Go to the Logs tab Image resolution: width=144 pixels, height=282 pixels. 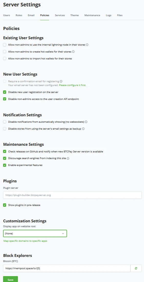pos(109,15)
